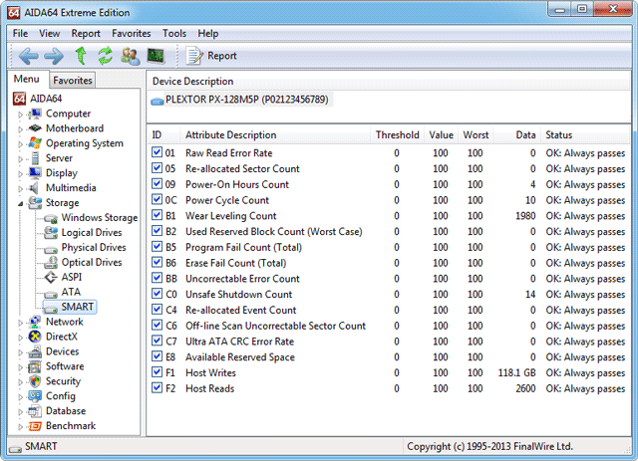
Task: Click the green up-level arrow icon
Action: pos(81,56)
